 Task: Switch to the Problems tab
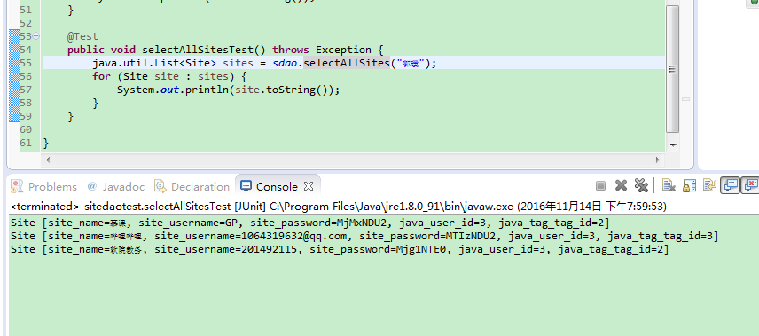[x=44, y=186]
